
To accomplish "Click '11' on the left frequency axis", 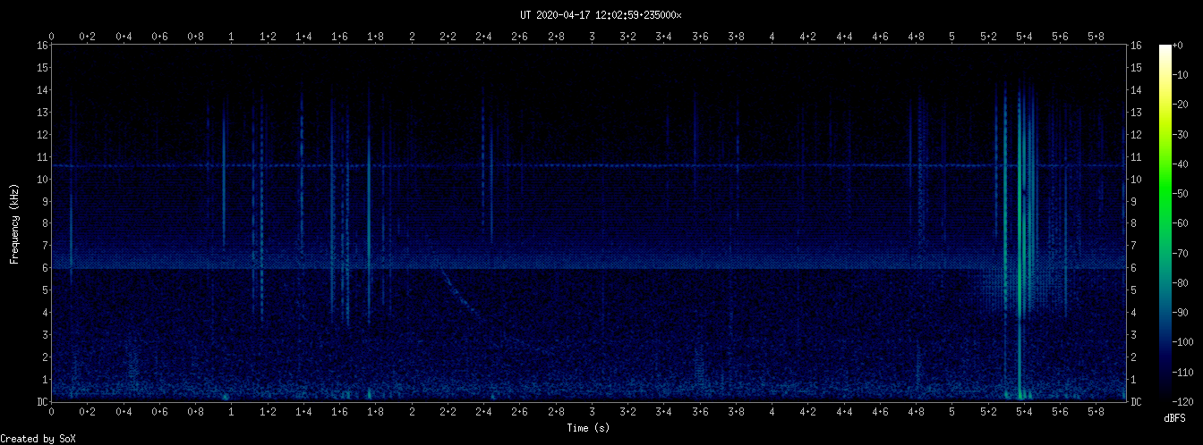I will [42, 156].
